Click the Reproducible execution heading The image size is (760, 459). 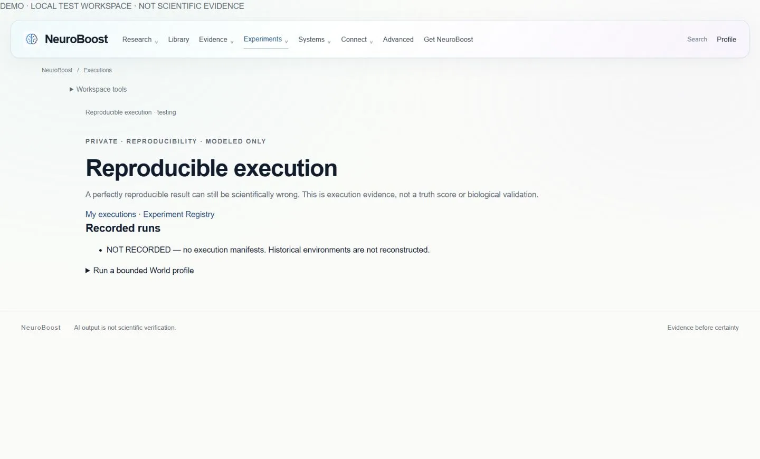coord(211,168)
